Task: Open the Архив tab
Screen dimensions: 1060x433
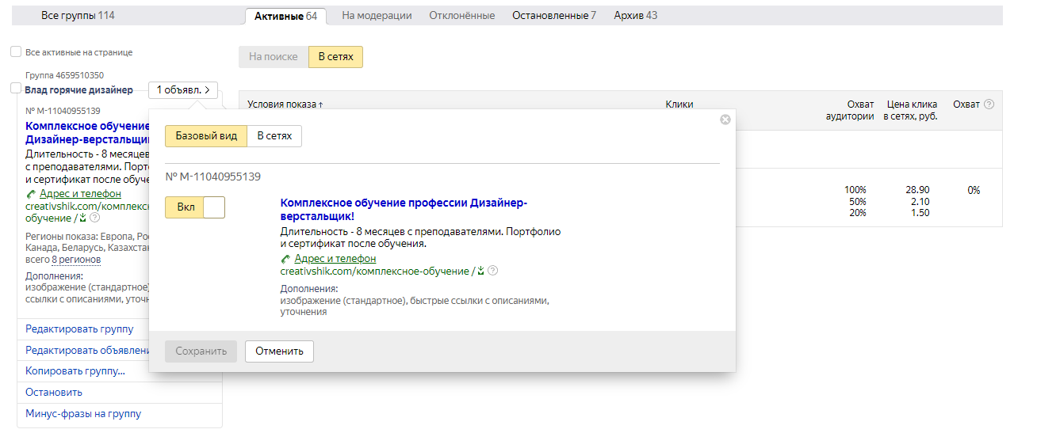Action: click(x=635, y=16)
